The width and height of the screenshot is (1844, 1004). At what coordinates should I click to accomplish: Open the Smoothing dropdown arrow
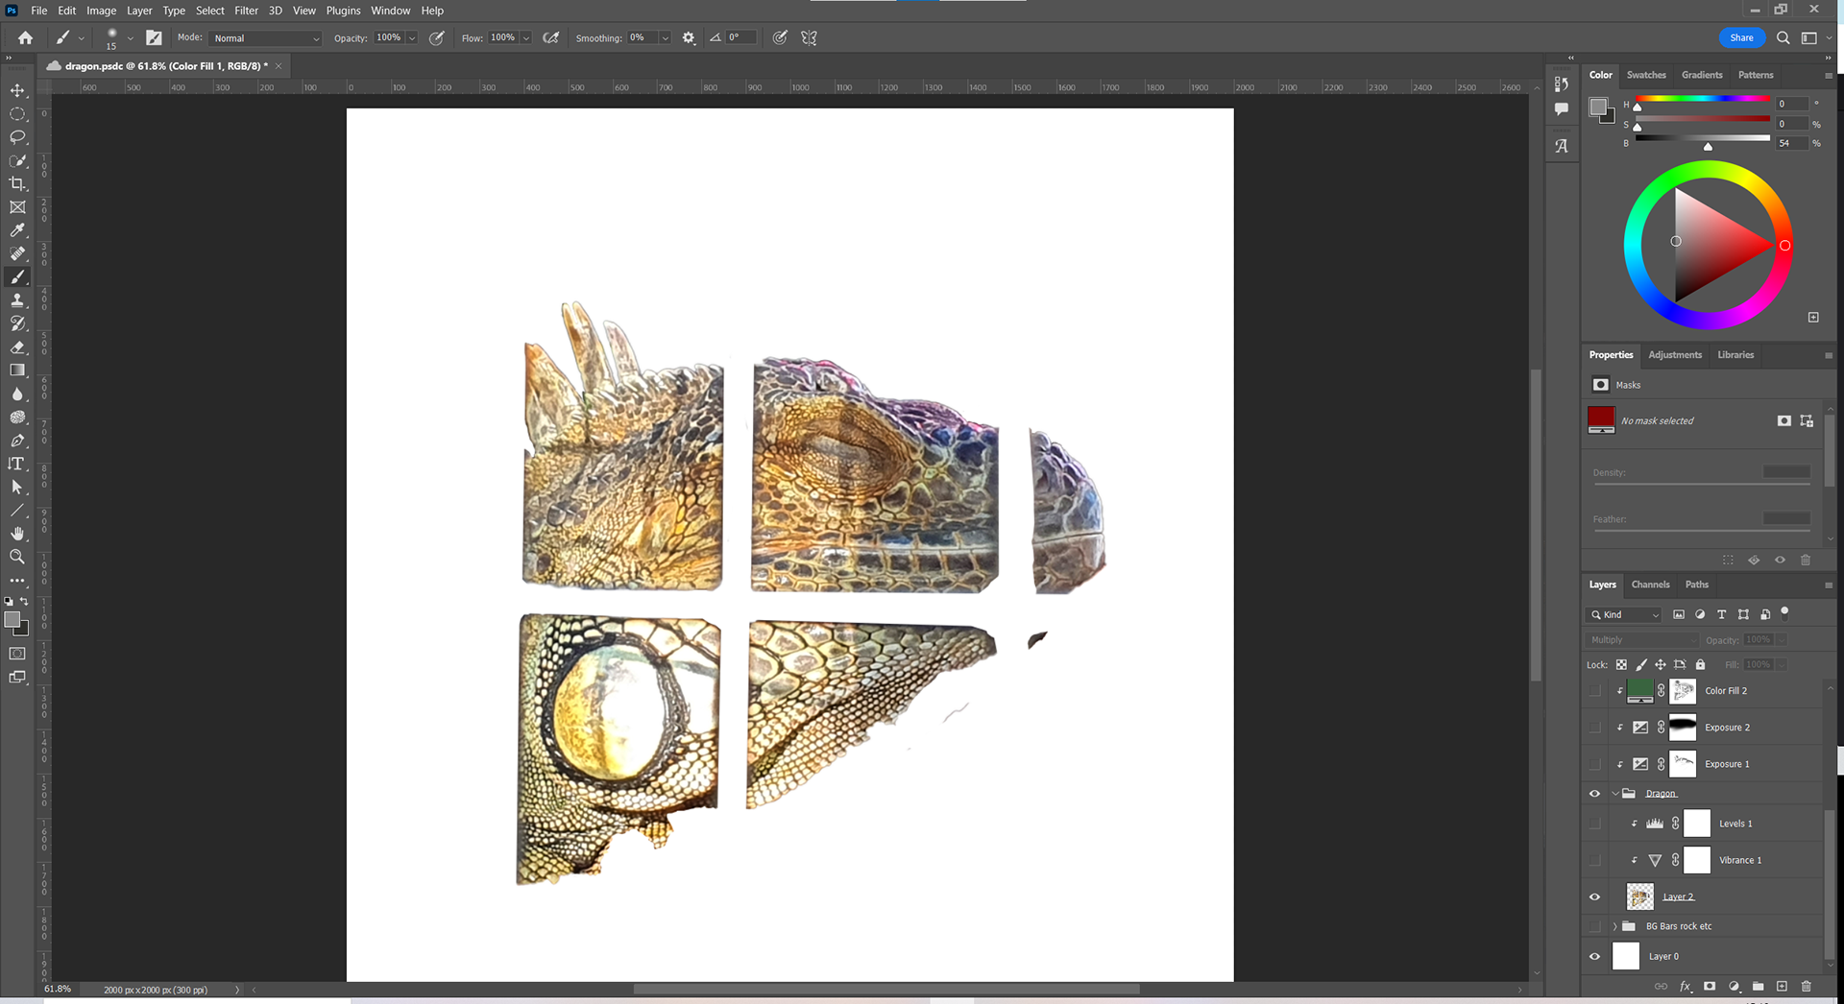tap(665, 38)
